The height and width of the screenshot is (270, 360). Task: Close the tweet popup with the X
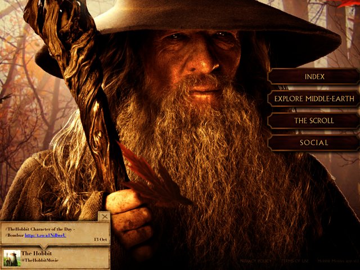pyautogui.click(x=105, y=216)
